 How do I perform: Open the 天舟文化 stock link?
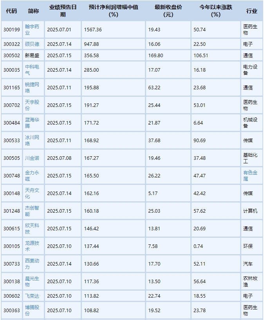[32, 193]
